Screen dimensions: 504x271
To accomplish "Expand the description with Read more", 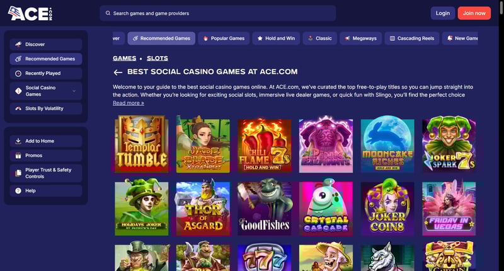I will [x=129, y=103].
